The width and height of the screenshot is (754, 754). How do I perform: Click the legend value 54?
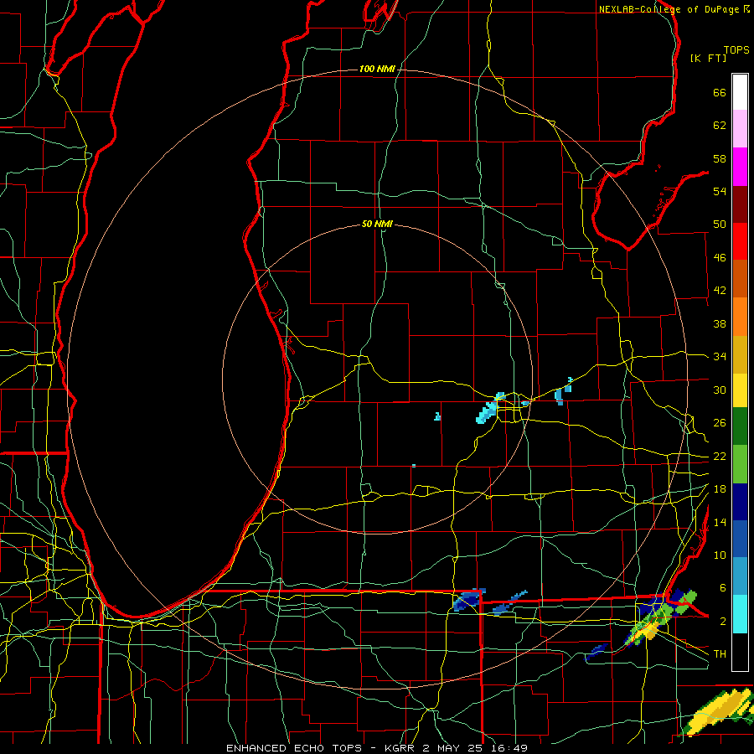point(720,191)
